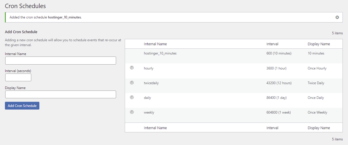Click the Interval footer column label
Viewport: 348px width, 145px height.
272,128
